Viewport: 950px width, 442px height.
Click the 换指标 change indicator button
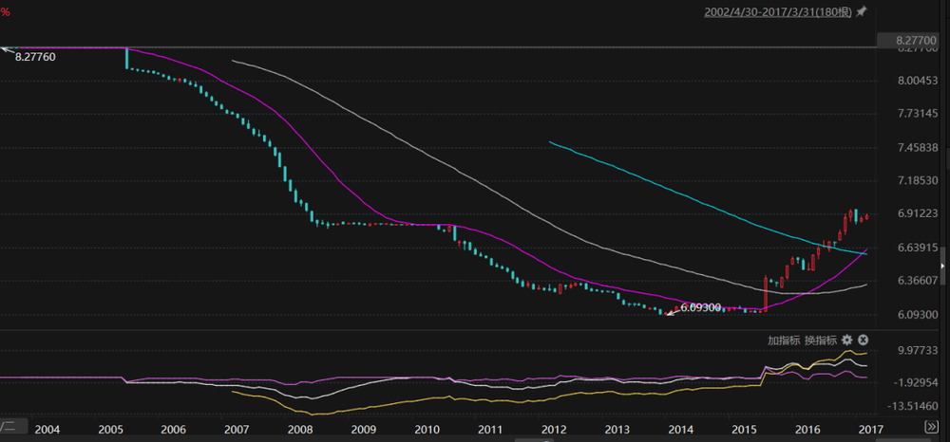tap(821, 340)
